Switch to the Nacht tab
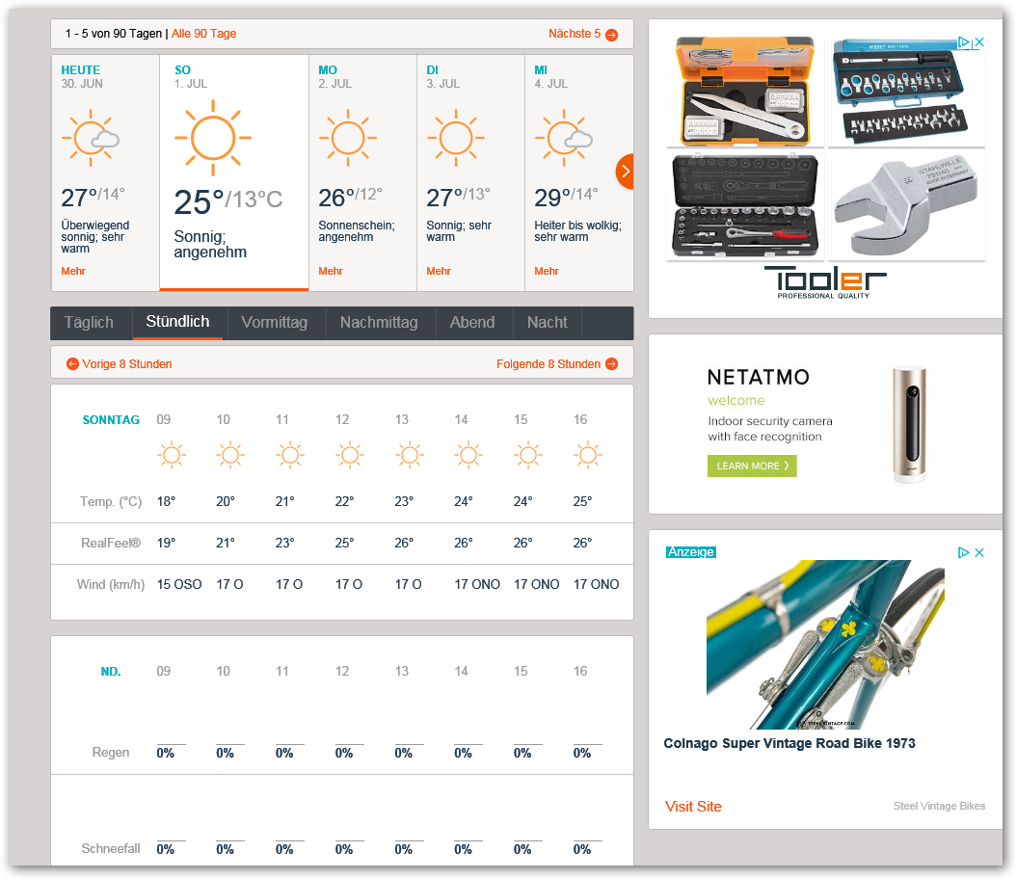Screen dimensions: 1016x879 pyautogui.click(x=548, y=323)
